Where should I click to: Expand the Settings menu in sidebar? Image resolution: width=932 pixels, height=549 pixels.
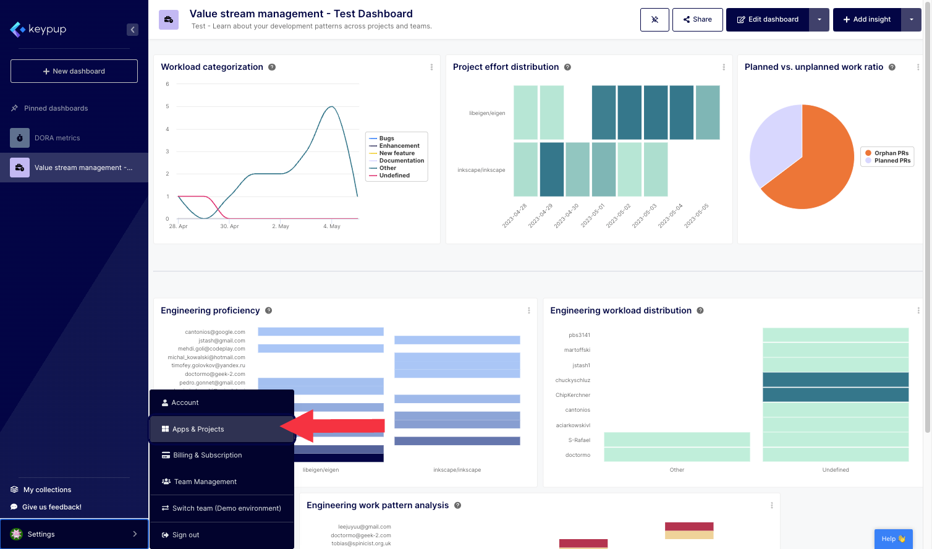click(x=74, y=534)
